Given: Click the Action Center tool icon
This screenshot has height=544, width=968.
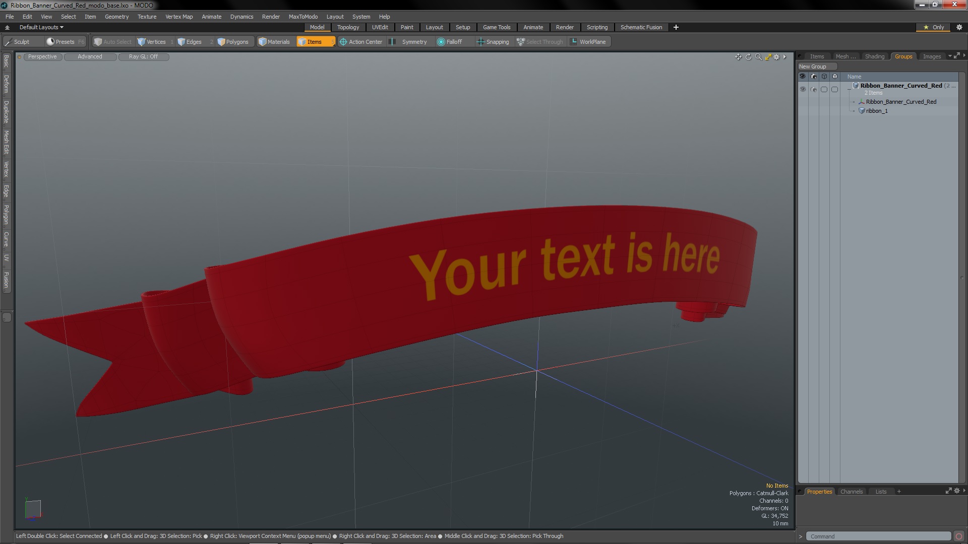Looking at the screenshot, I should point(342,41).
